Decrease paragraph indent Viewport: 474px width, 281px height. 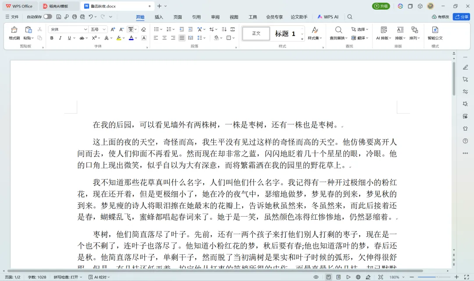tap(182, 29)
